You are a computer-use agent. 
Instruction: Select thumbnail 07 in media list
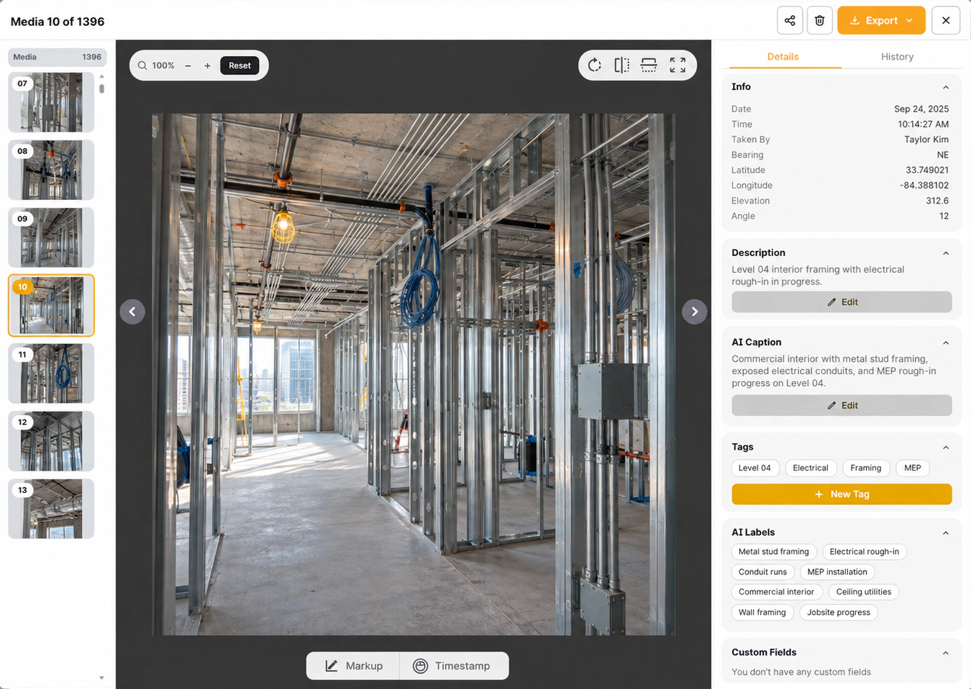[x=51, y=102]
